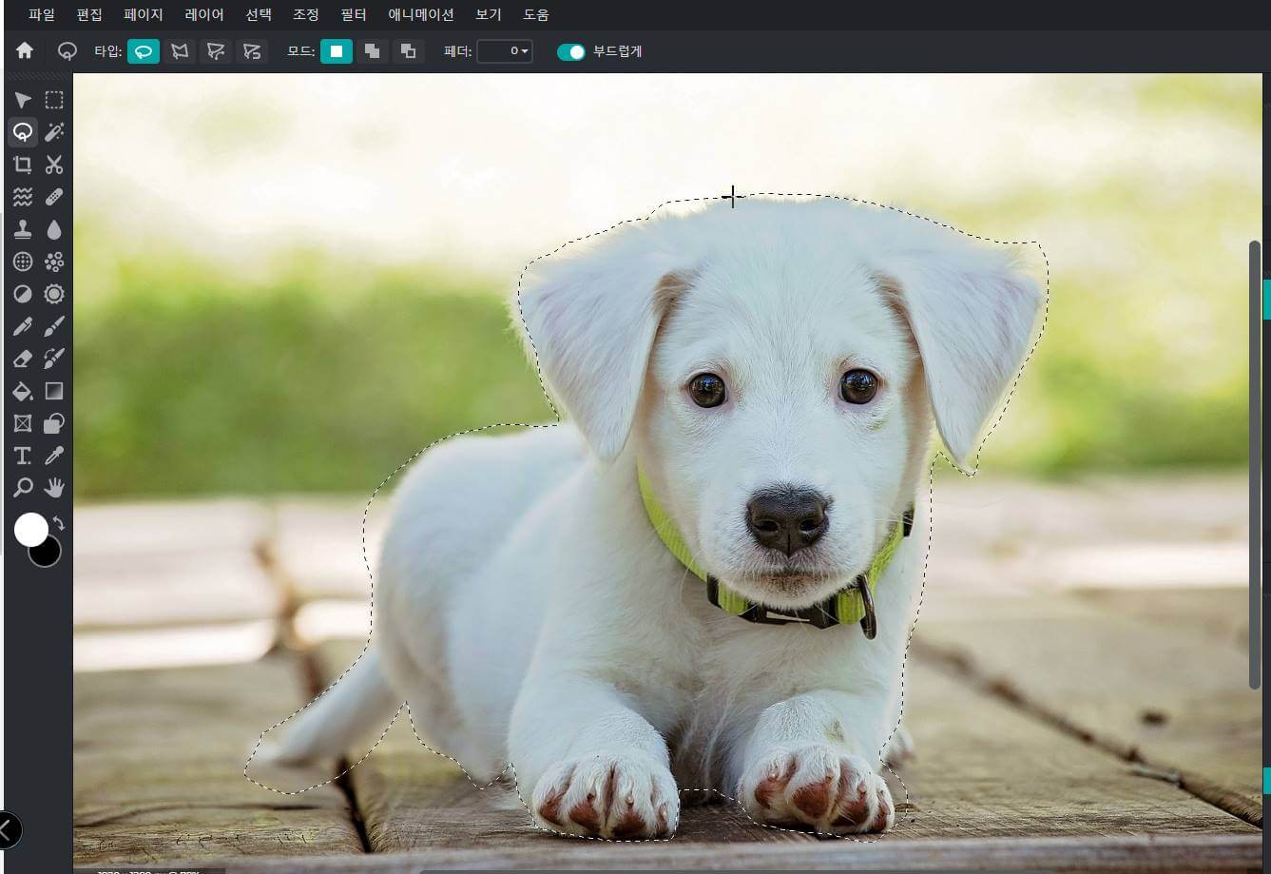This screenshot has height=874, width=1271.
Task: Set selection mode to subtract
Action: pos(408,51)
